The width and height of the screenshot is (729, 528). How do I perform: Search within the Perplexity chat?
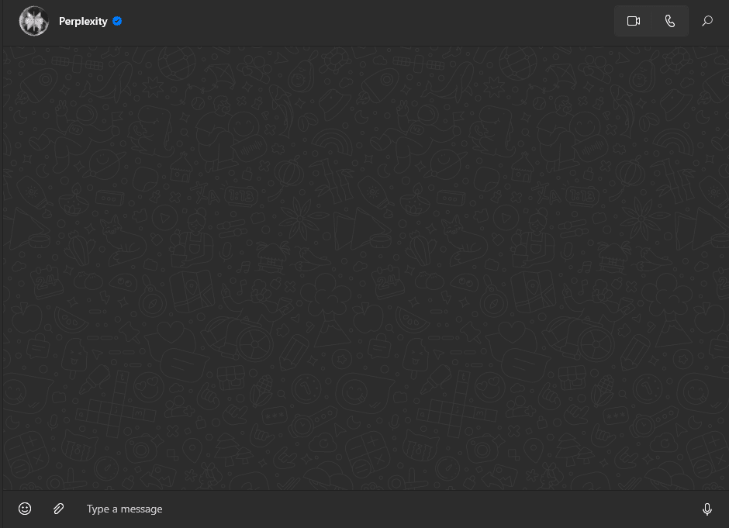coord(707,21)
